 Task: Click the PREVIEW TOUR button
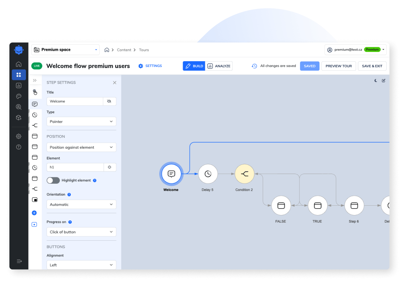[338, 66]
